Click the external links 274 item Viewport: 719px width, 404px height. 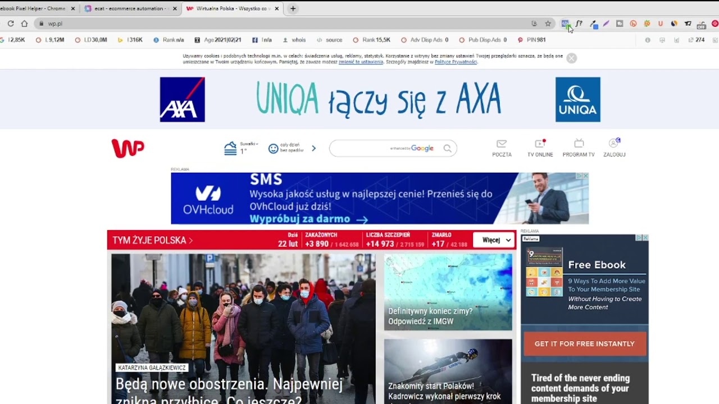697,40
